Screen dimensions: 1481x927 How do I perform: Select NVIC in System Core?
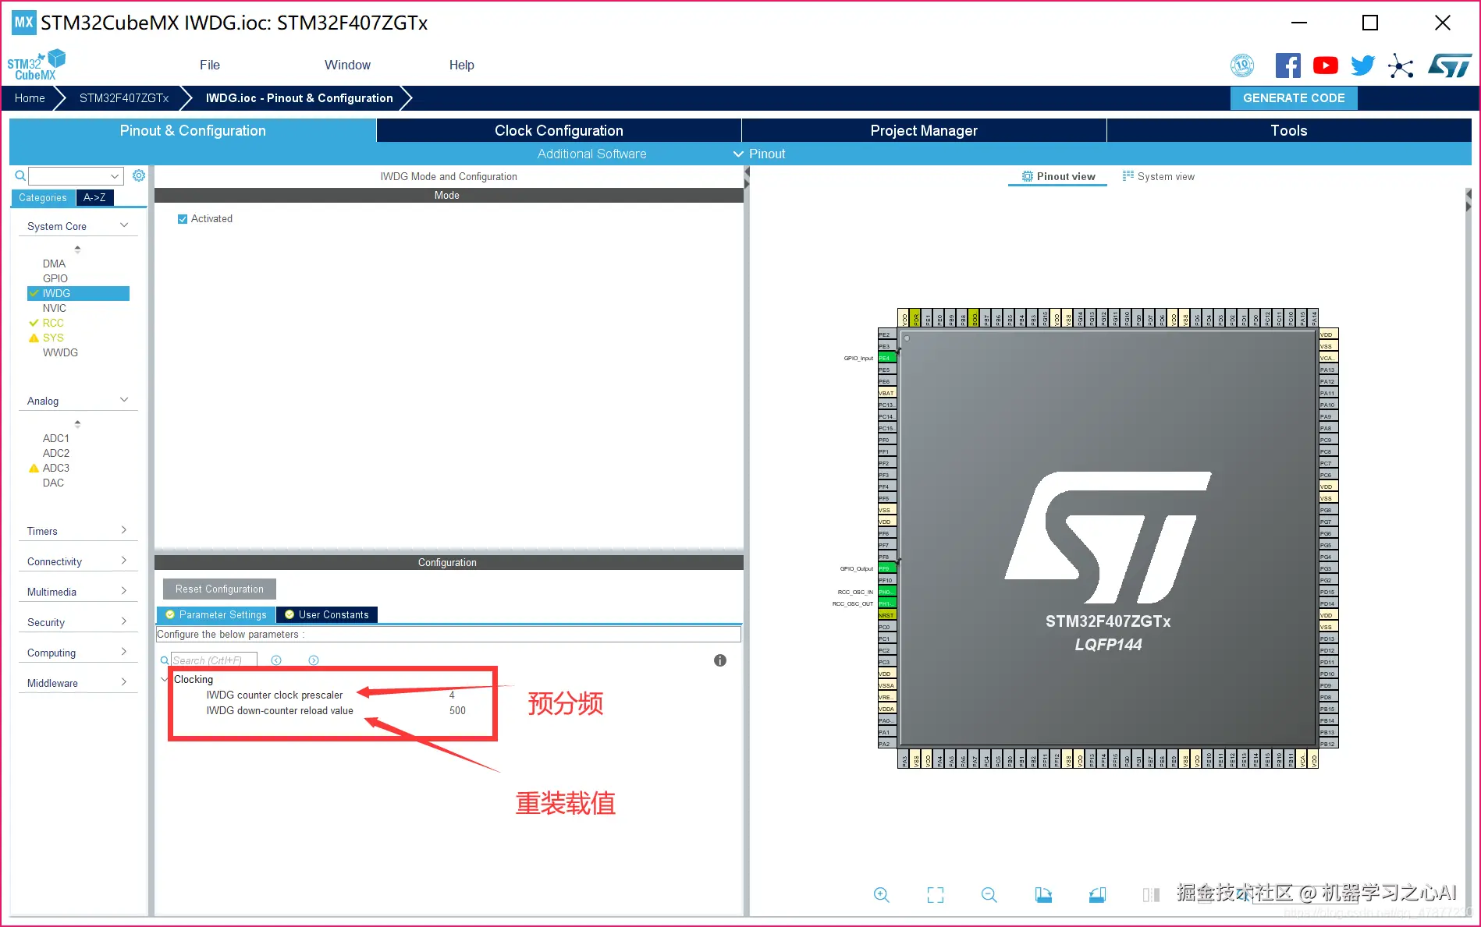pos(55,308)
